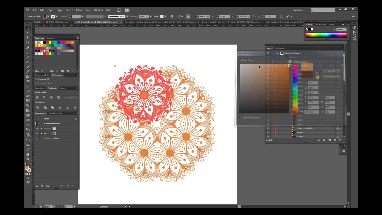Switch to the Graphic Styles tab

point(55,113)
